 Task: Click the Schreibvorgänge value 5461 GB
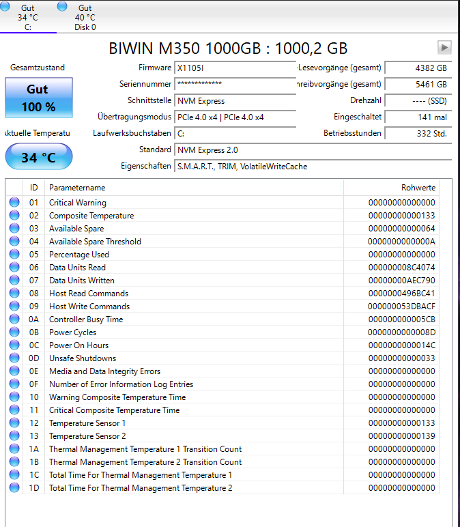pyautogui.click(x=418, y=84)
